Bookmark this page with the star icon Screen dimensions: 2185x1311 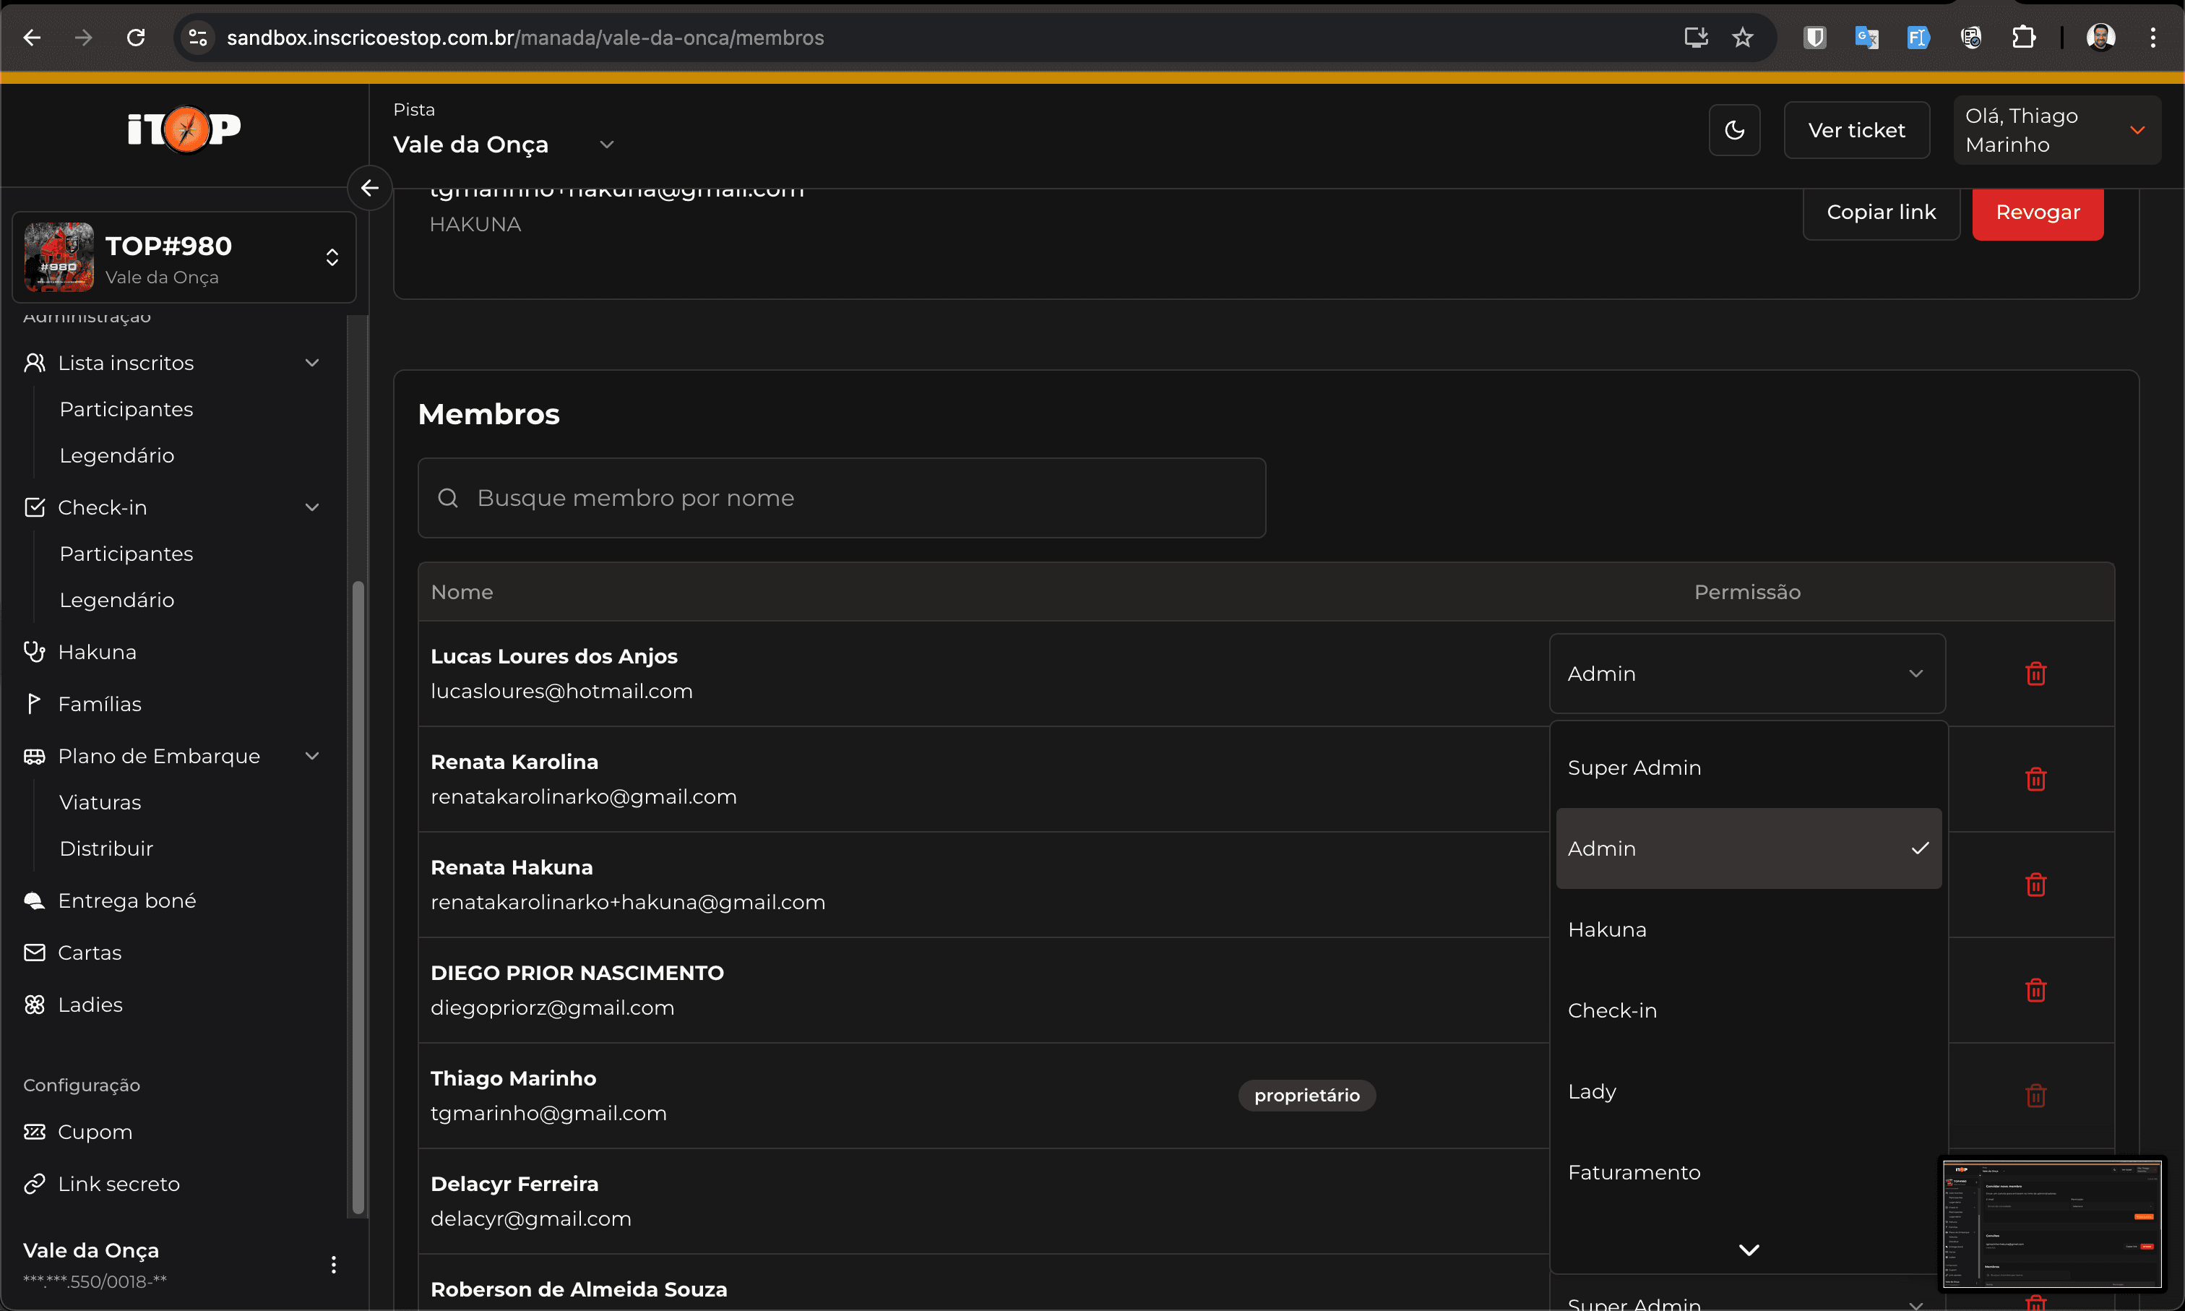1741,37
